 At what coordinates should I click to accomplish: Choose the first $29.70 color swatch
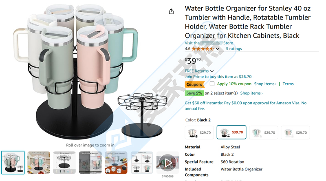[199, 132]
